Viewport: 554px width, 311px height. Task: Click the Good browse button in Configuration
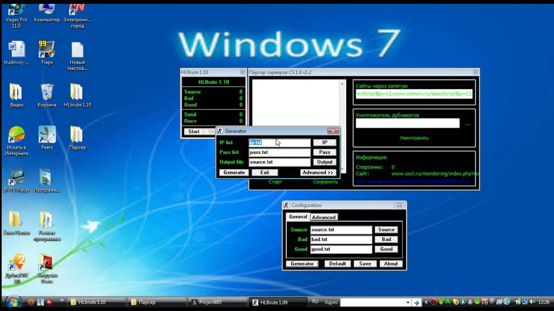[x=386, y=249]
